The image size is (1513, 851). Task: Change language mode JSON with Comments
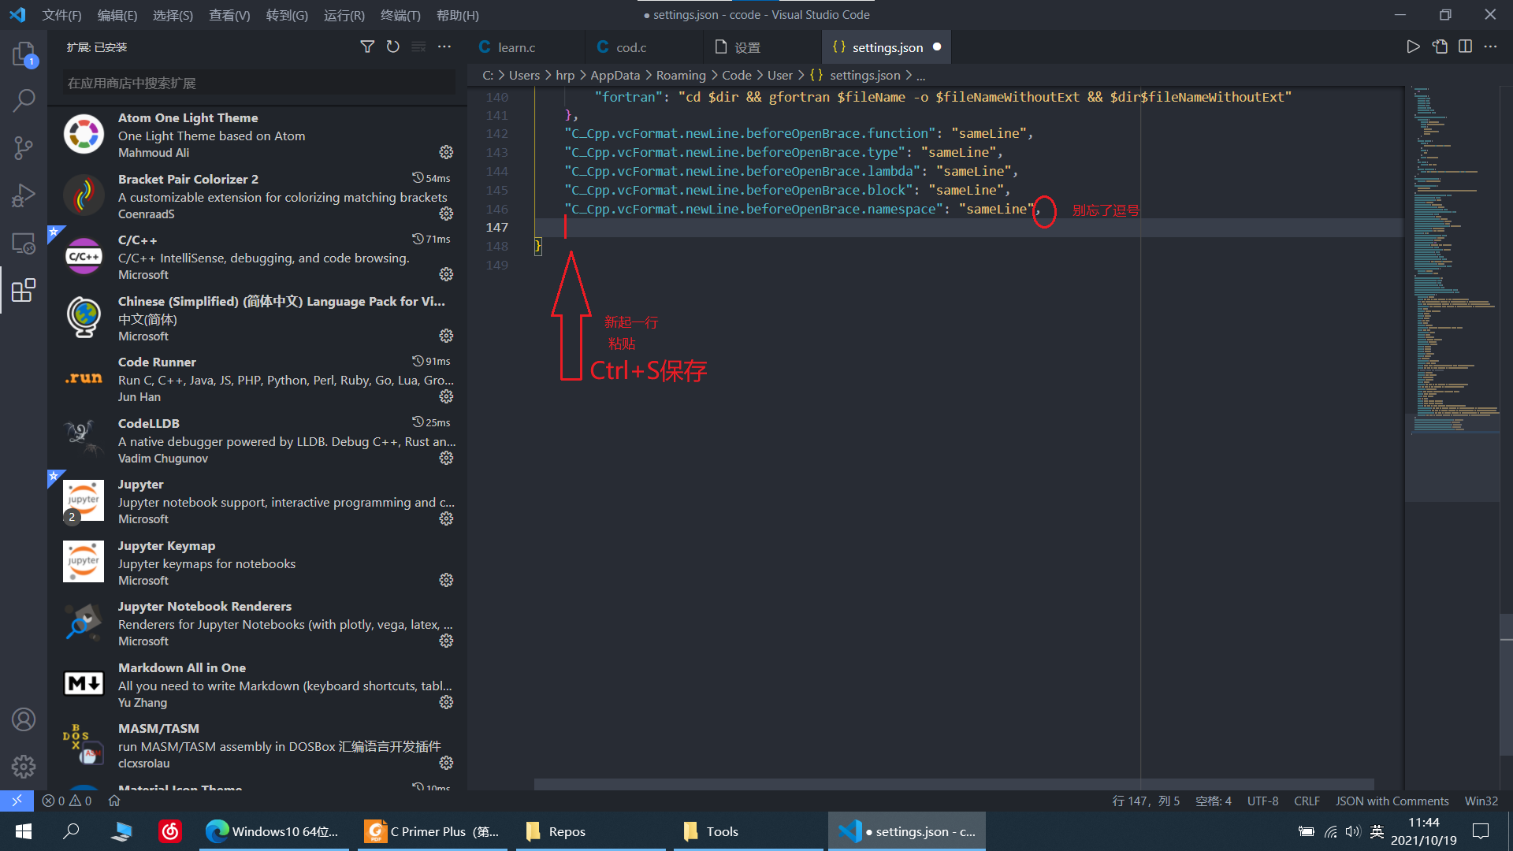point(1392,801)
